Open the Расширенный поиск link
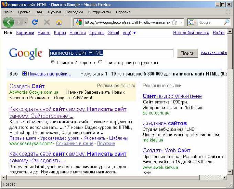The width and height of the screenshot is (234, 189). (214, 53)
